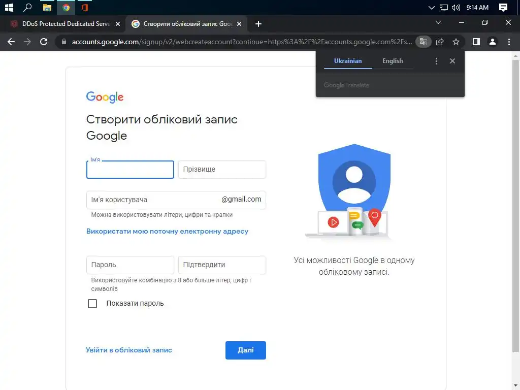
Task: Open a new tab with plus button
Action: 258,24
